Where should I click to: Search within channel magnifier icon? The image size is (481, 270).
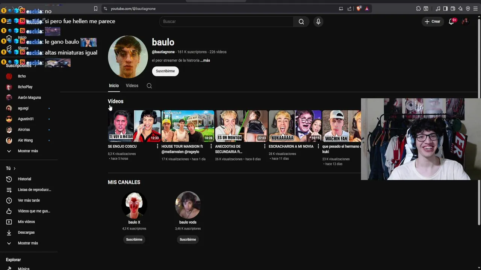pyautogui.click(x=149, y=86)
